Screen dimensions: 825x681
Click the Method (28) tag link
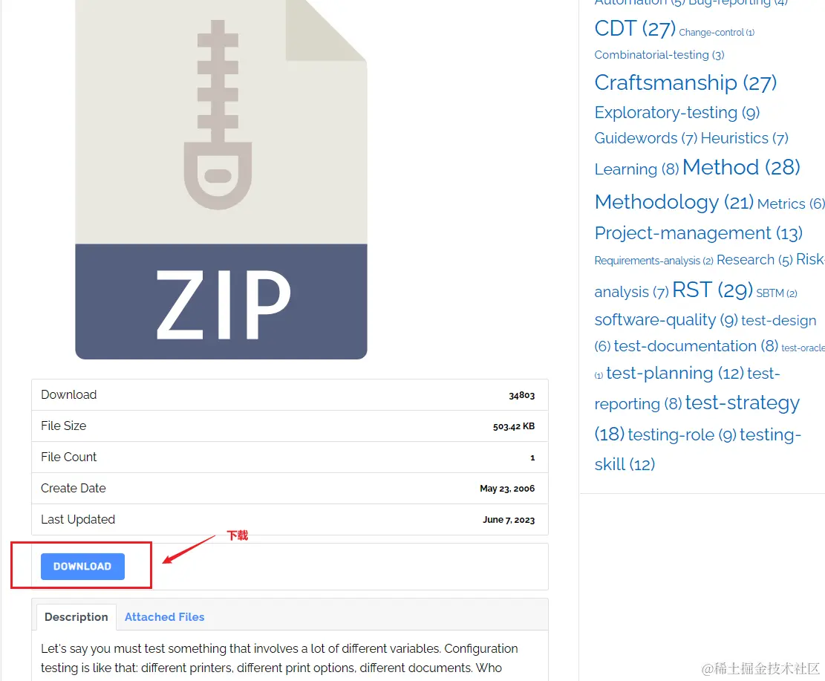click(x=741, y=168)
